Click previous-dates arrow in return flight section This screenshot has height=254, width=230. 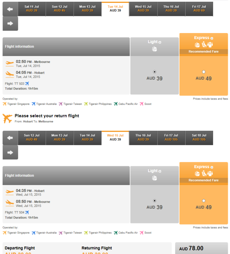(10, 138)
